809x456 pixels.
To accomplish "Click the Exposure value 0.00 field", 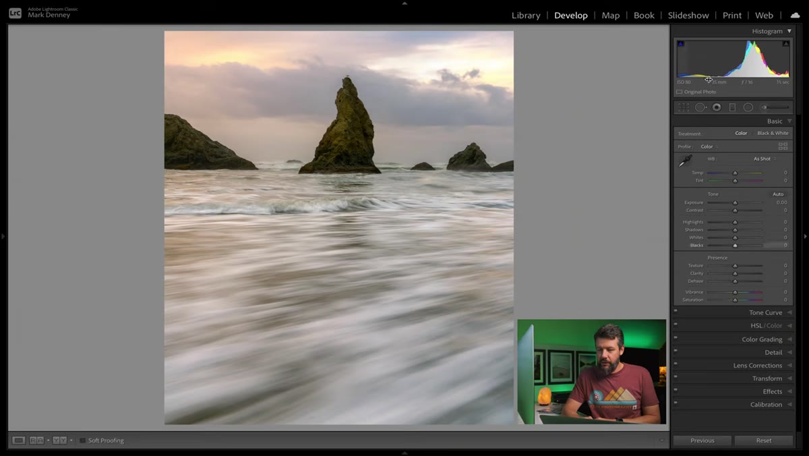I will tap(781, 202).
